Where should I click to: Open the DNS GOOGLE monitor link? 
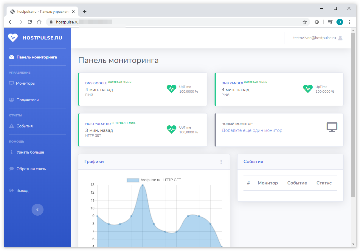(96, 83)
